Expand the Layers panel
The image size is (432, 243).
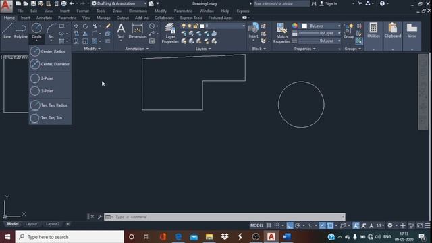[203, 49]
